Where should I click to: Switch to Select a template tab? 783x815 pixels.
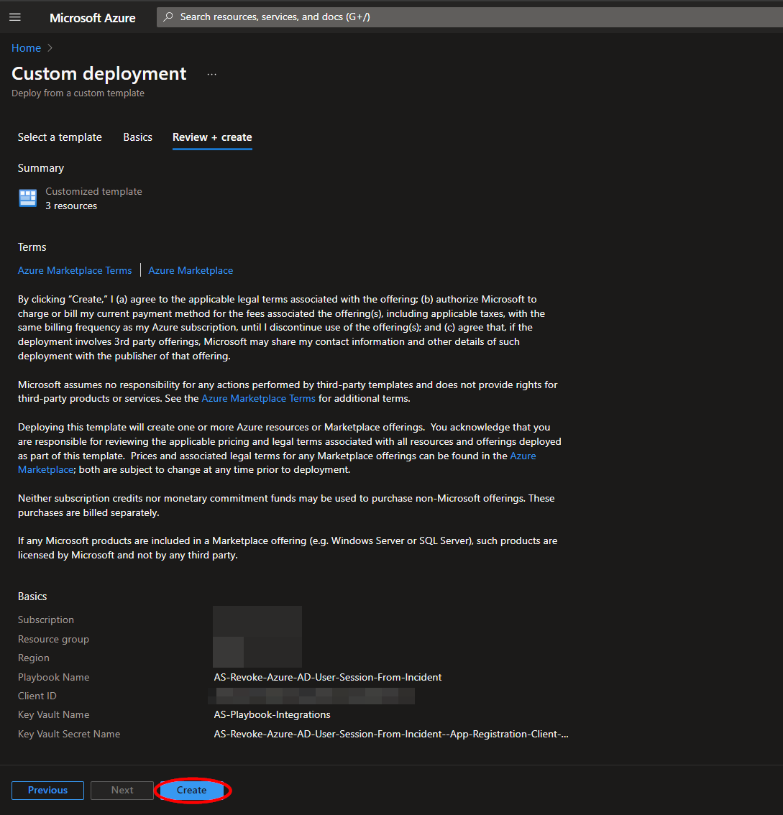(x=60, y=137)
